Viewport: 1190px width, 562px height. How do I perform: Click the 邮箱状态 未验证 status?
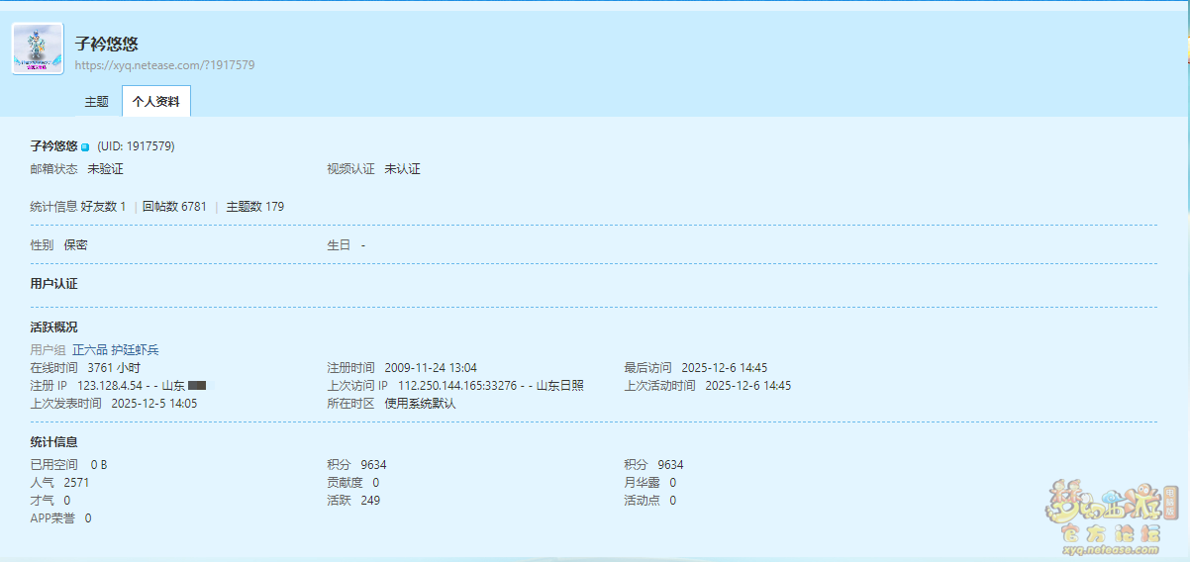click(105, 169)
